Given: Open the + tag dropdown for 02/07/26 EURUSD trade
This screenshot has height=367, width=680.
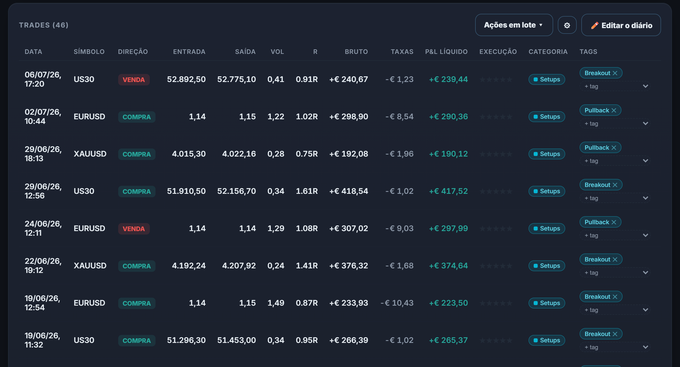Looking at the screenshot, I should tap(615, 124).
